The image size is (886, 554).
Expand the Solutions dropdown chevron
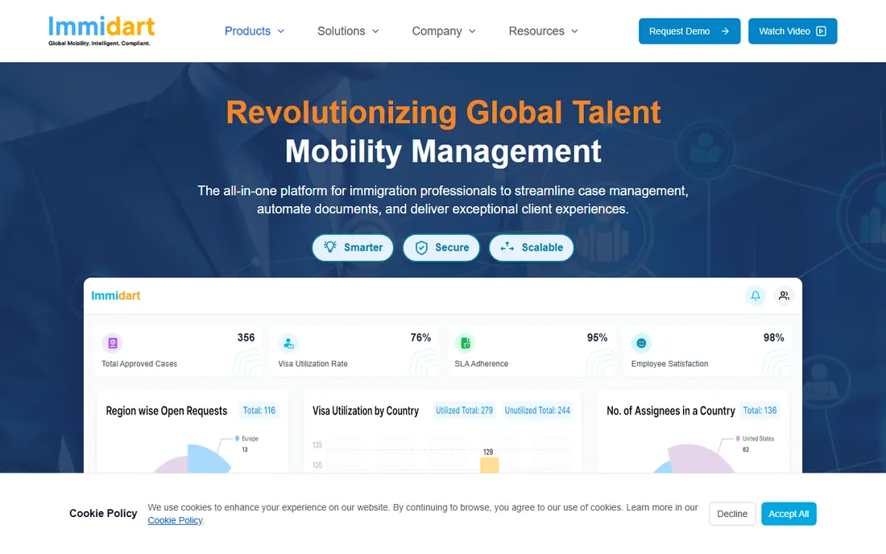tap(376, 31)
